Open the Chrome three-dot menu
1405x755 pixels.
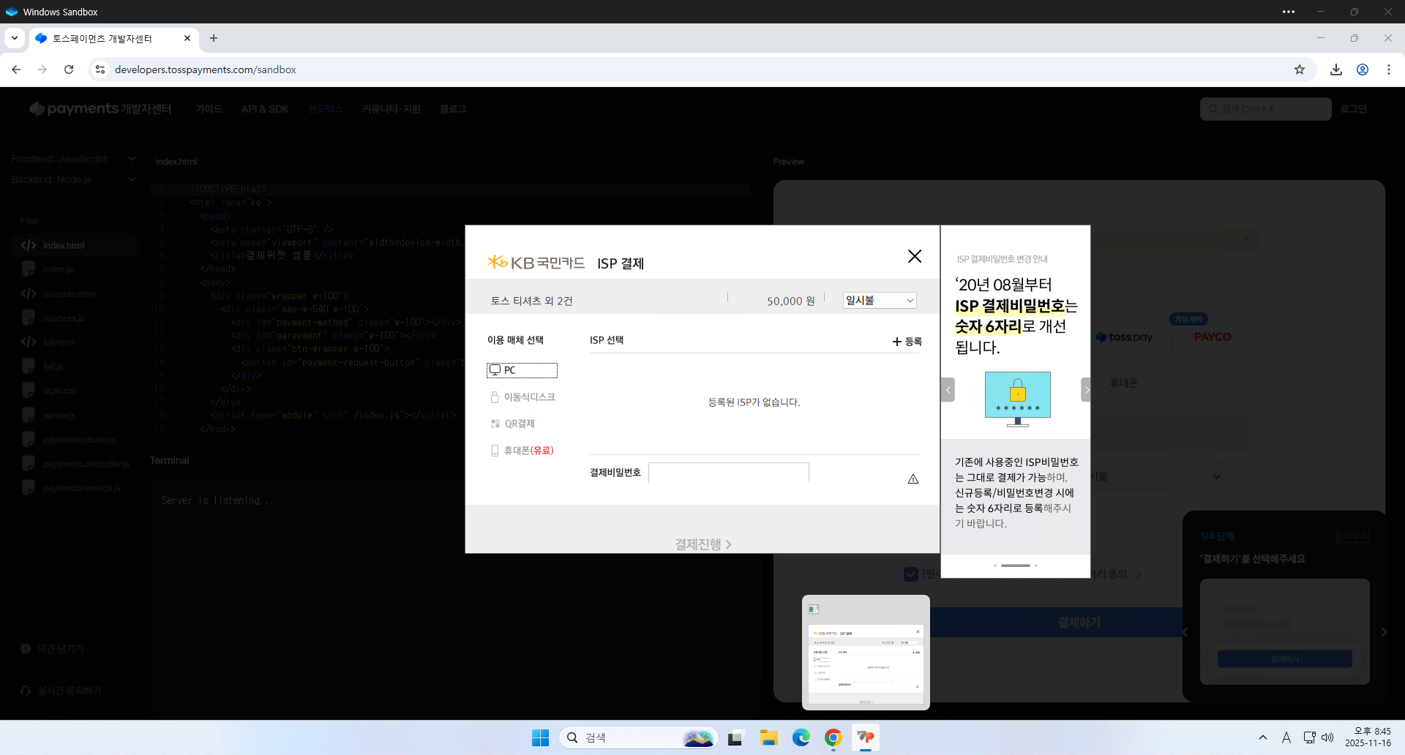(x=1389, y=70)
